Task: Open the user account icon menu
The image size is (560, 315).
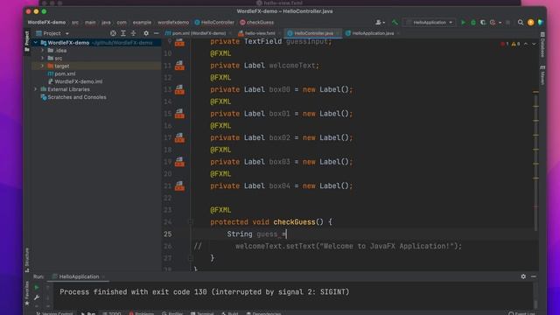Action: click(x=380, y=22)
